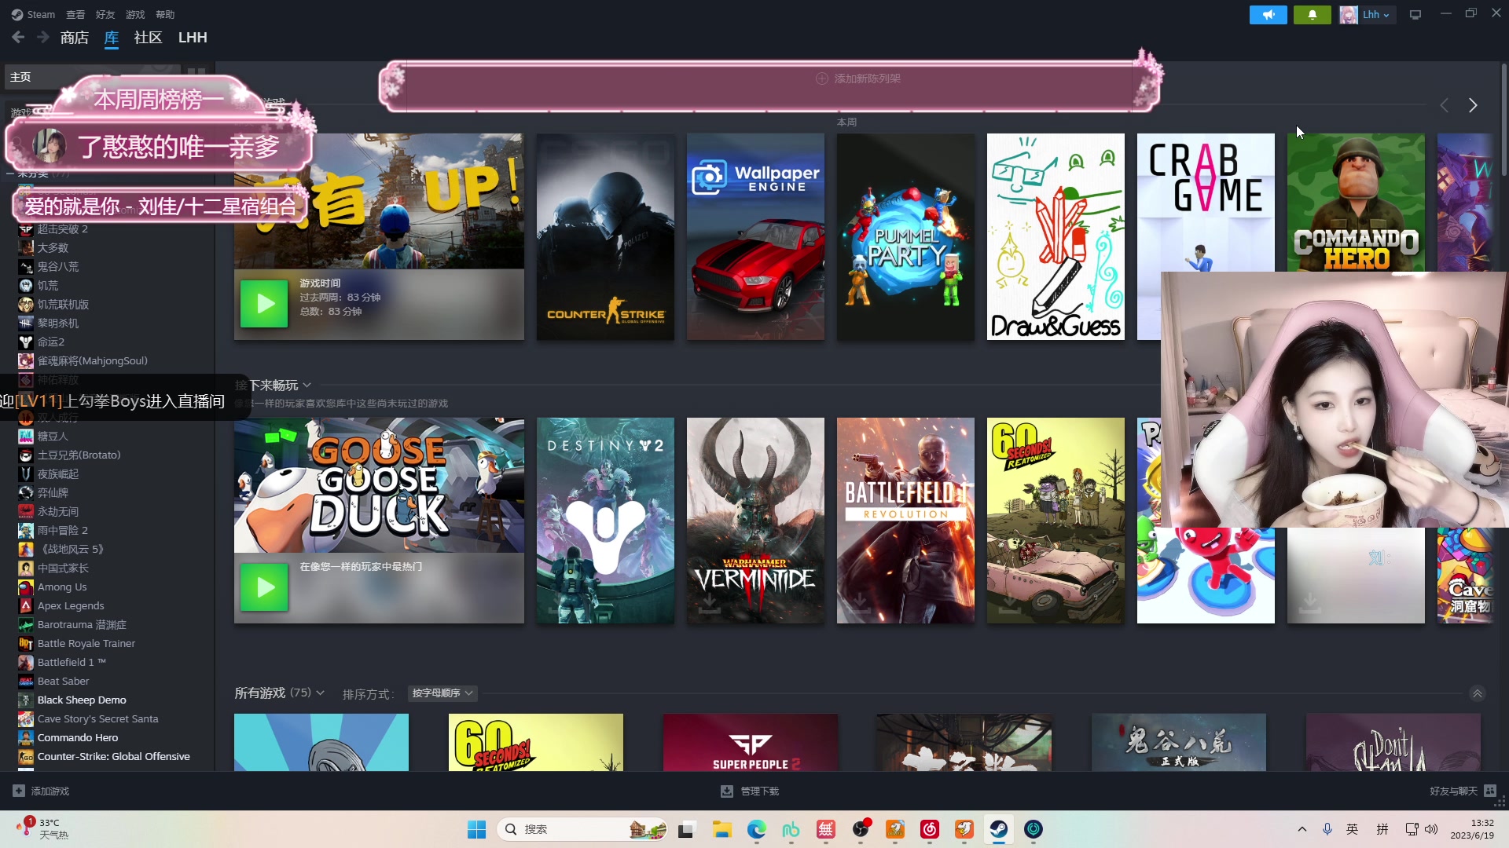Viewport: 1509px width, 848px height.
Task: Click Friends & Chat (好友与聊天)
Action: click(1463, 791)
